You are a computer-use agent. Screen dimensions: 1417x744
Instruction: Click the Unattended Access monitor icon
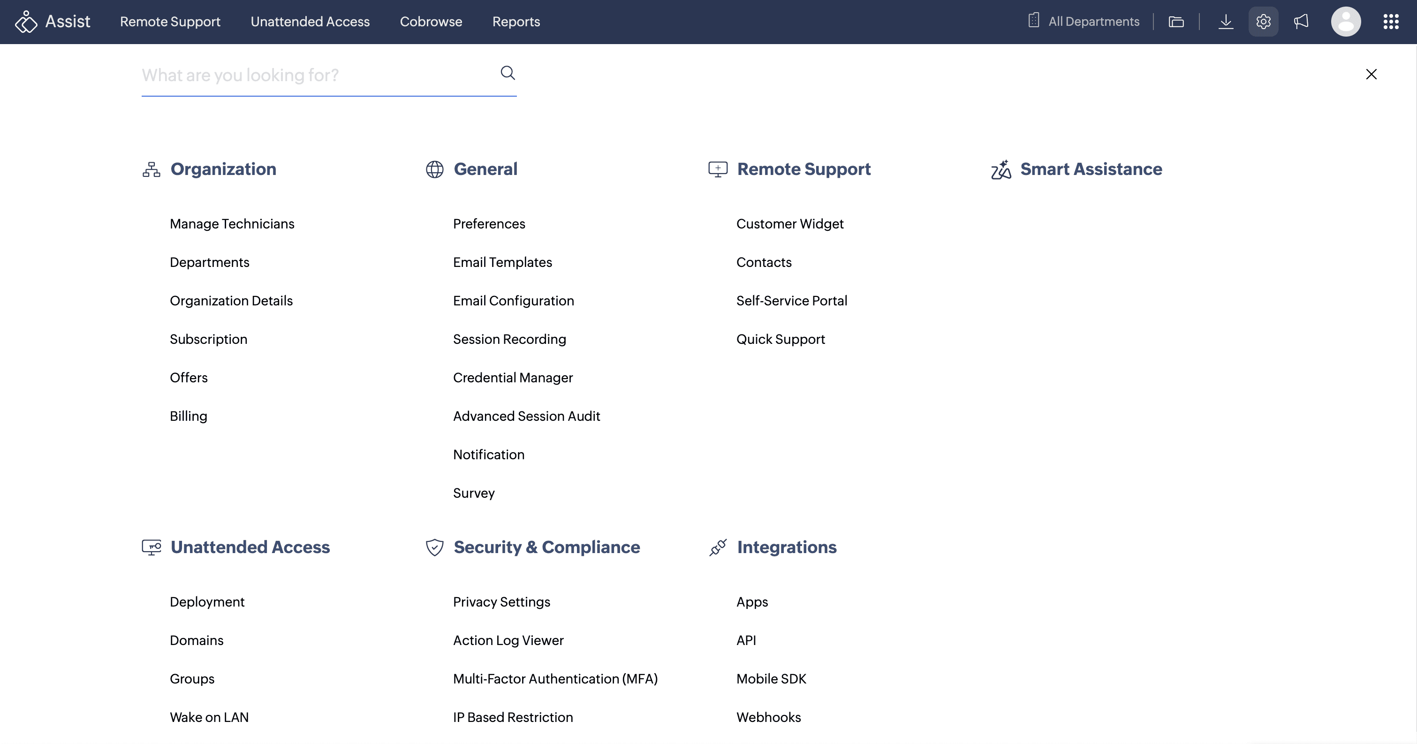[x=152, y=547]
